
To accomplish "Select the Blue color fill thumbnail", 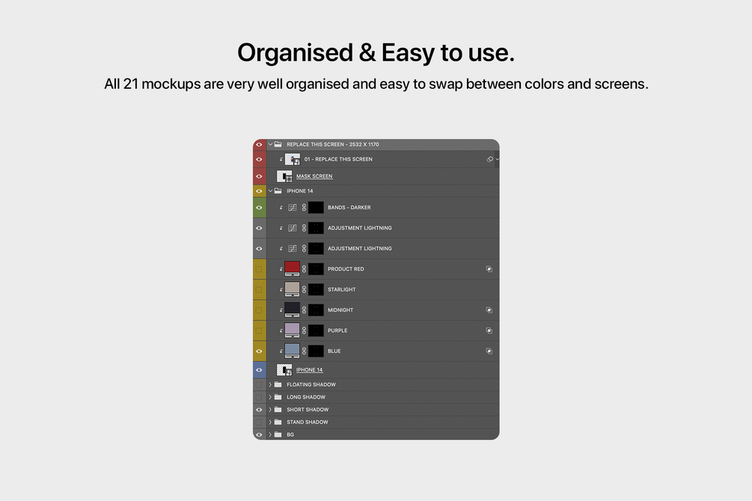I will 292,351.
